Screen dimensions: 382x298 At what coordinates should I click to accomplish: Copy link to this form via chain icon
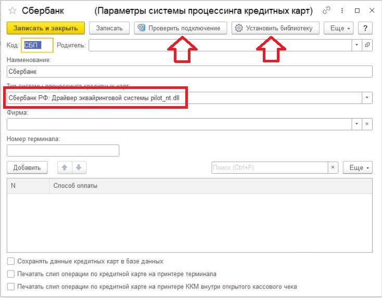pyautogui.click(x=326, y=10)
